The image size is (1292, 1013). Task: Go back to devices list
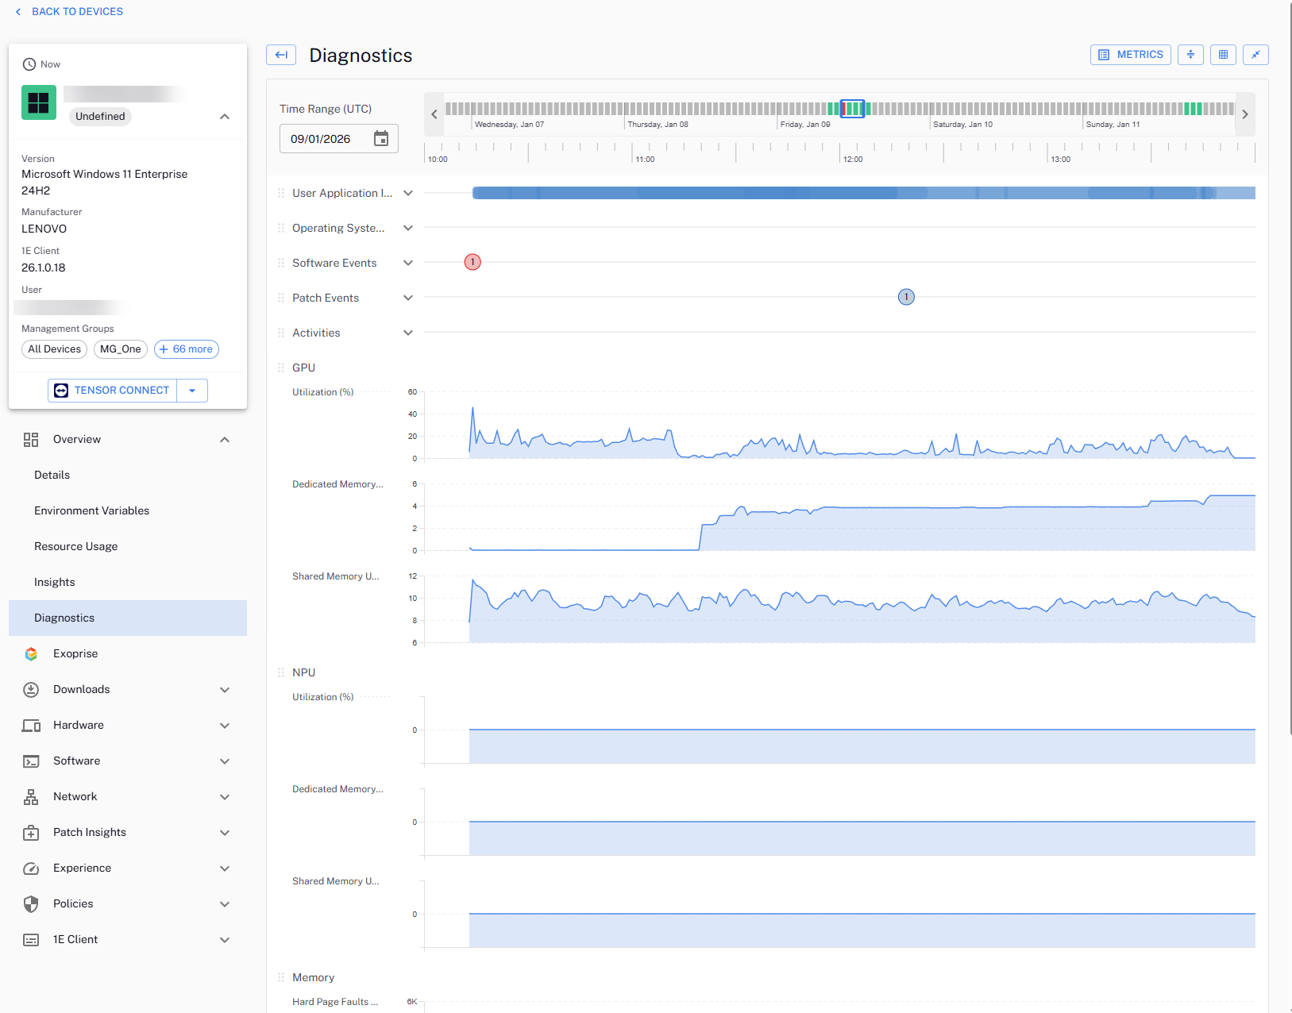(x=69, y=12)
